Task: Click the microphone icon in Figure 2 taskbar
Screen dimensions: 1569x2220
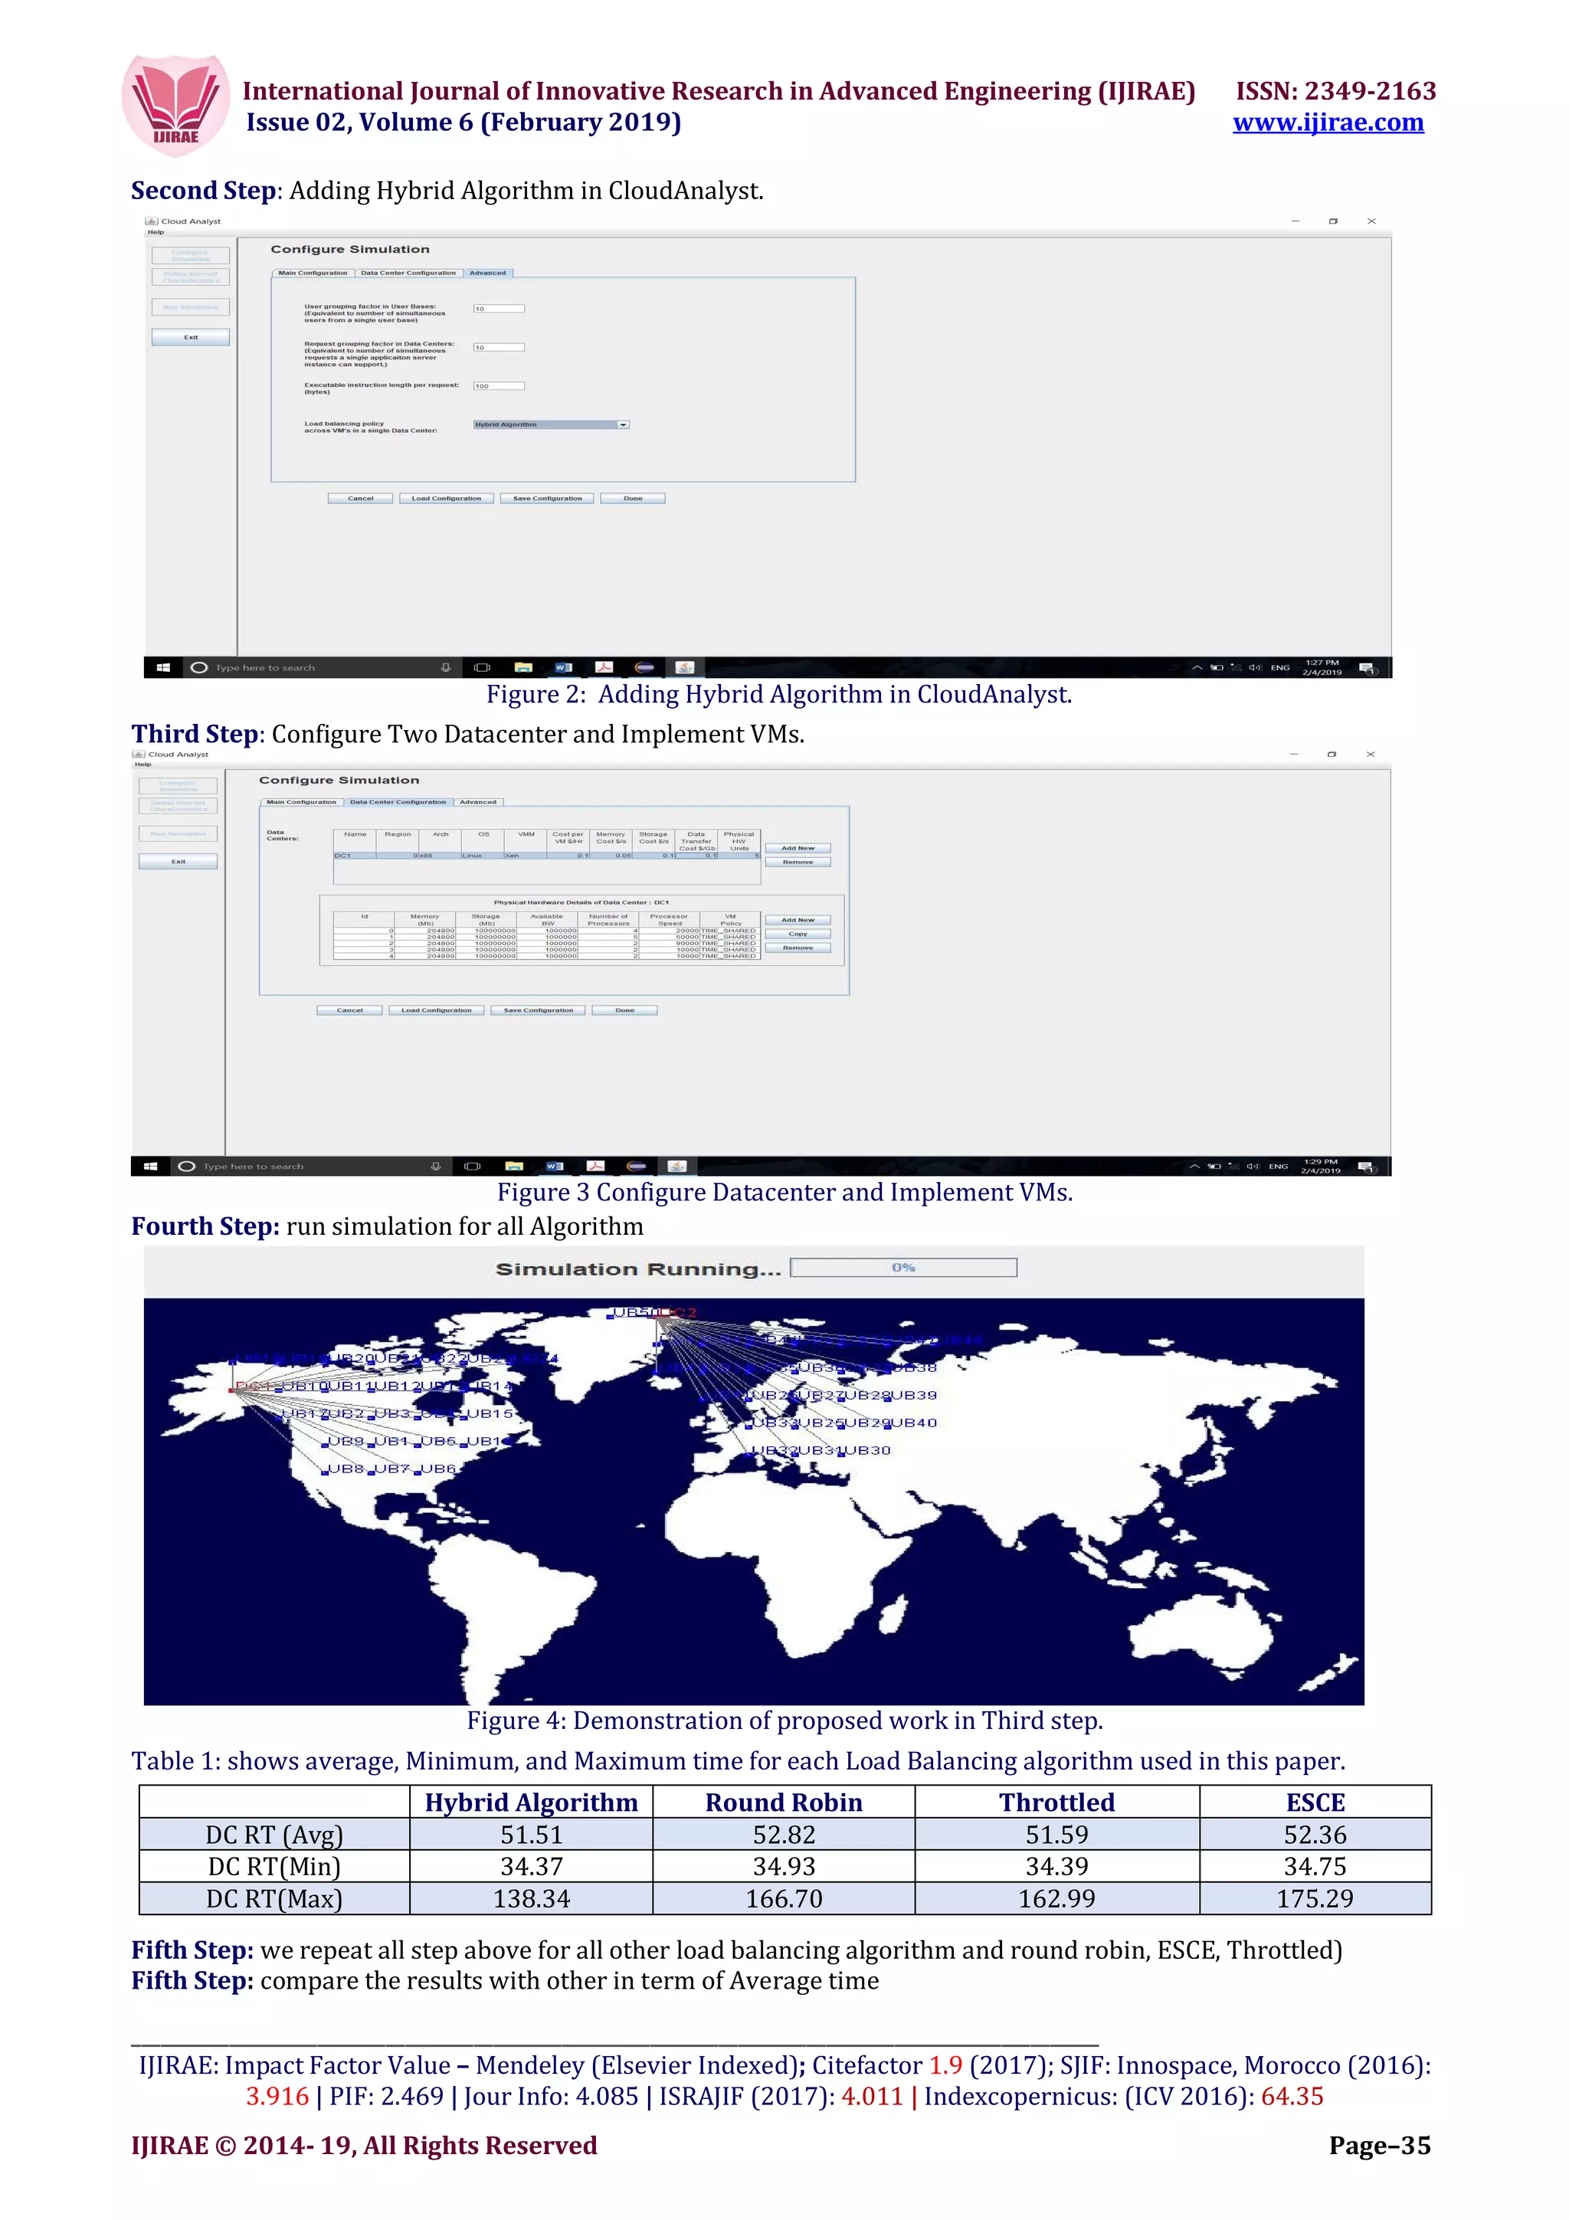Action: click(x=446, y=667)
